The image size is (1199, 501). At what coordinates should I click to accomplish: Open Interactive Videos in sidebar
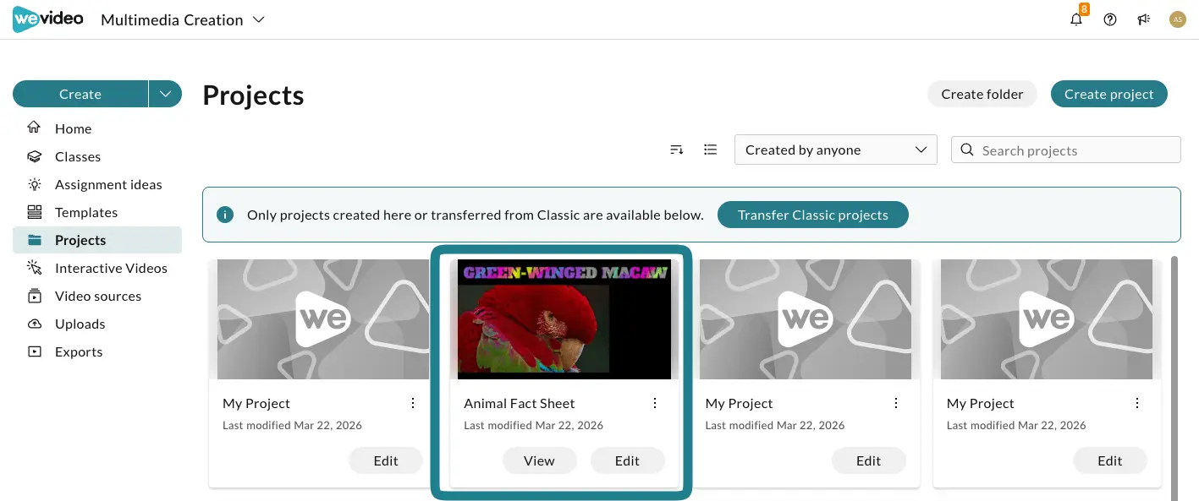[x=97, y=268]
